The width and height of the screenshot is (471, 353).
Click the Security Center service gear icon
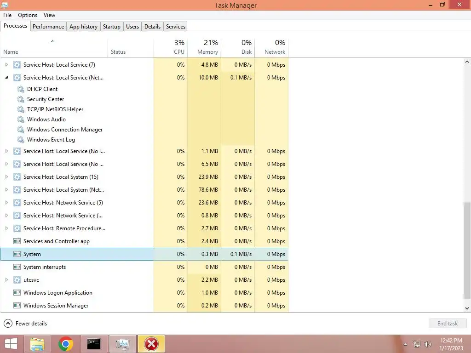[20, 99]
